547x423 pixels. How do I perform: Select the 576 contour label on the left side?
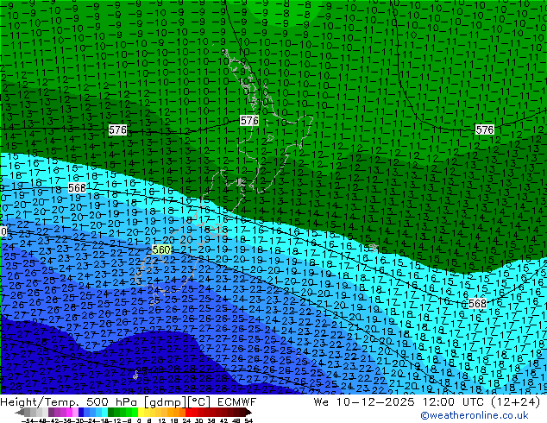coord(117,129)
